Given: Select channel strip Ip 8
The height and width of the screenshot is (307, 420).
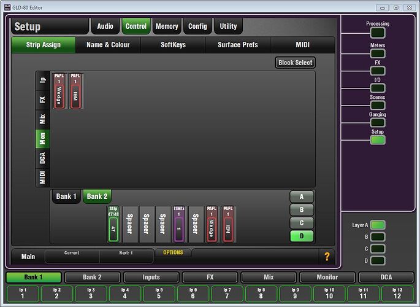Looking at the screenshot, I should click(x=261, y=293).
